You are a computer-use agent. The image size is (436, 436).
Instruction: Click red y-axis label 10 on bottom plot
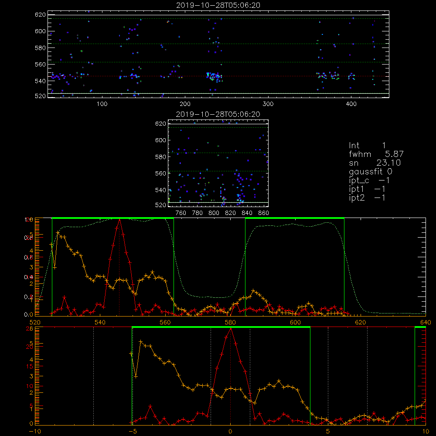tap(30, 386)
